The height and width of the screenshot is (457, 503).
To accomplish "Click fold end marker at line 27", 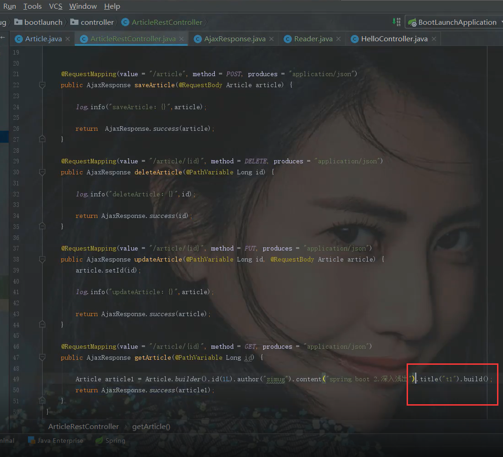I will pyautogui.click(x=42, y=139).
